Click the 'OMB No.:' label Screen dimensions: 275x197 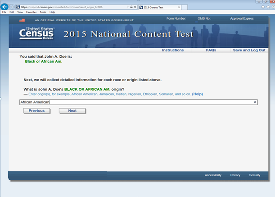(204, 18)
